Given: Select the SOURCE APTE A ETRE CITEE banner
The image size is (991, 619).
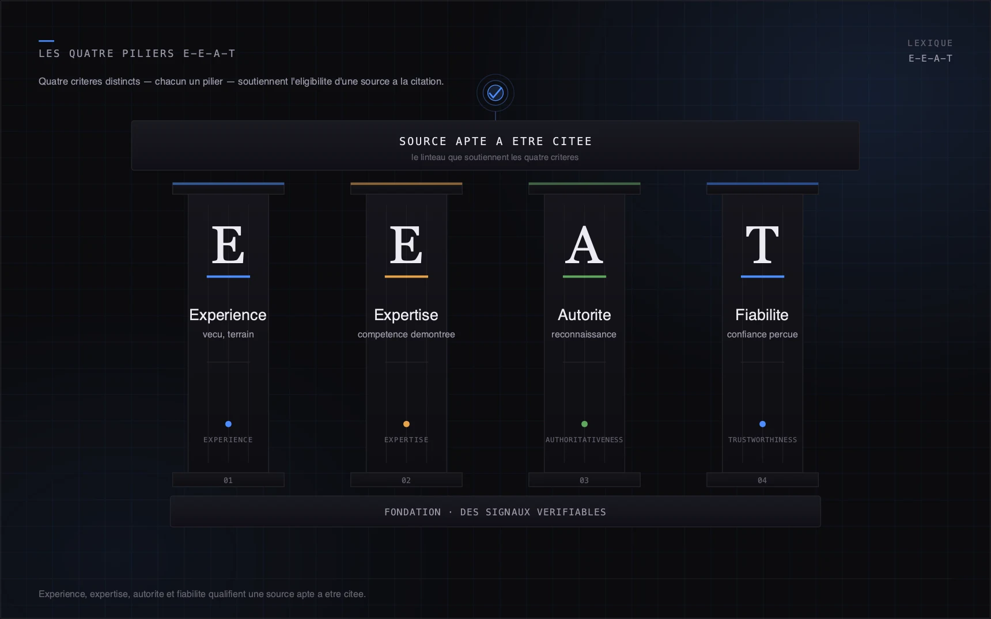Looking at the screenshot, I should coord(495,146).
